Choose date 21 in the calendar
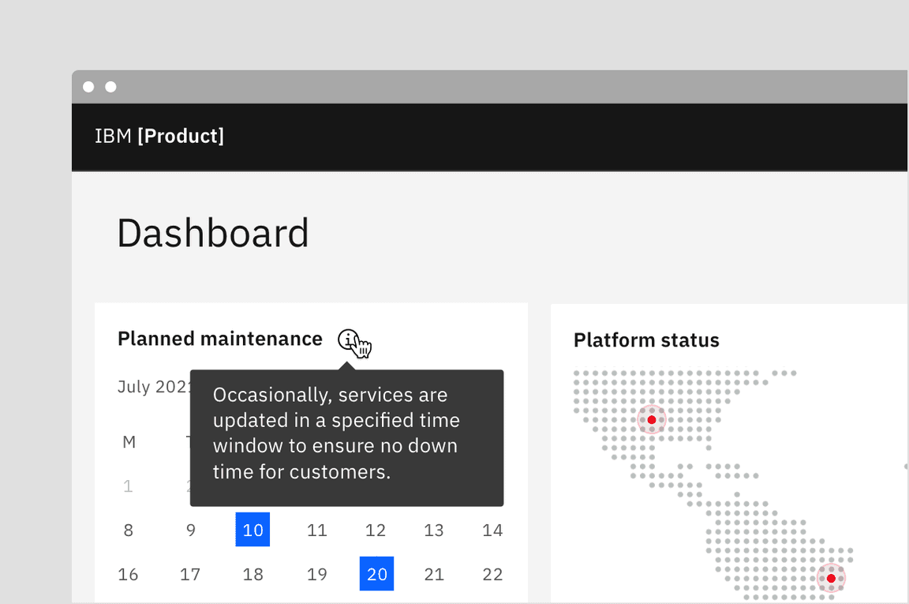This screenshot has width=909, height=604. click(434, 574)
